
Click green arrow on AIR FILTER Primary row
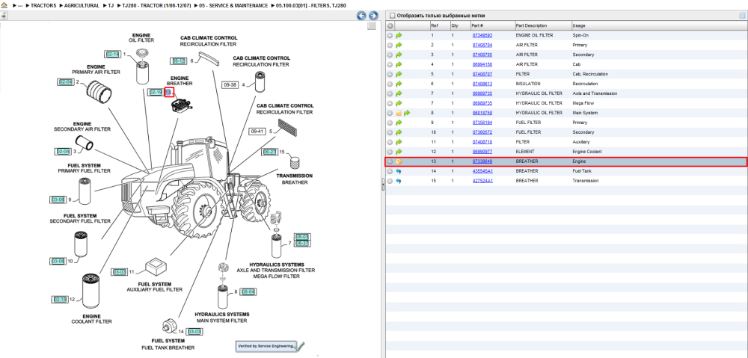pos(399,45)
